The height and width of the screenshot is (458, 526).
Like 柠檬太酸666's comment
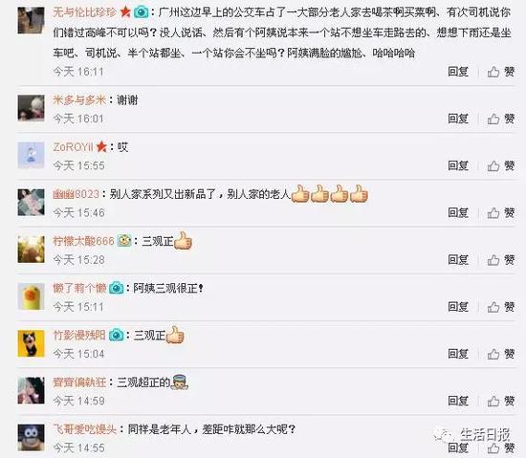tap(501, 260)
